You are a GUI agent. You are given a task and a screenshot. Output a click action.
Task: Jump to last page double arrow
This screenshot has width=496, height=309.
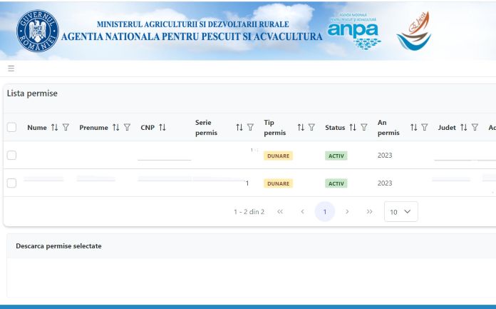tap(369, 212)
